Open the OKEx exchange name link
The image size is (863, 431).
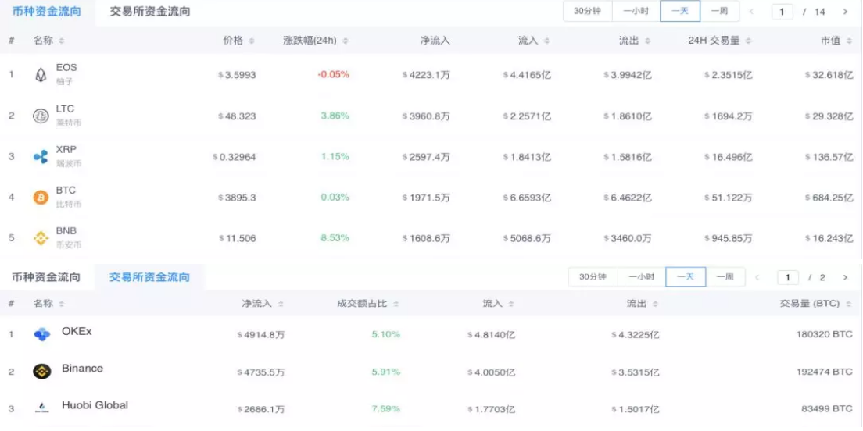tap(77, 332)
